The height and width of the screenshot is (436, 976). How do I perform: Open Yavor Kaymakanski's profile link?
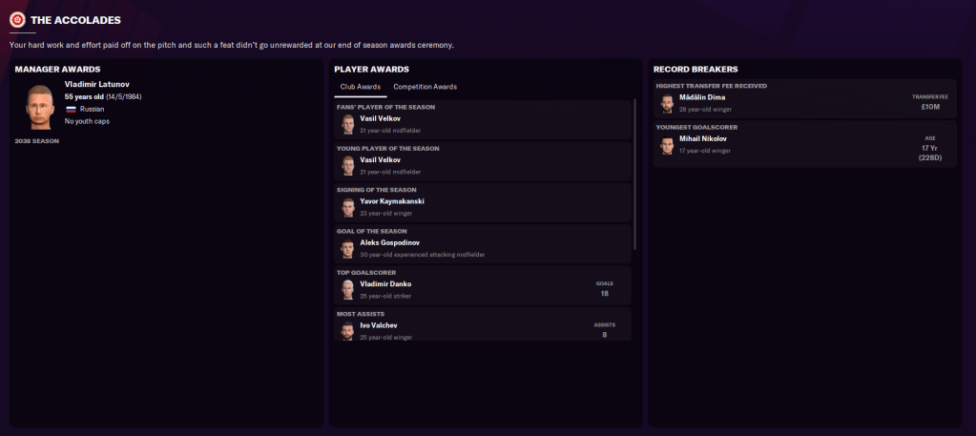(391, 201)
